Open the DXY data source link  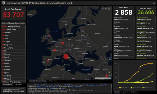coord(57,87)
